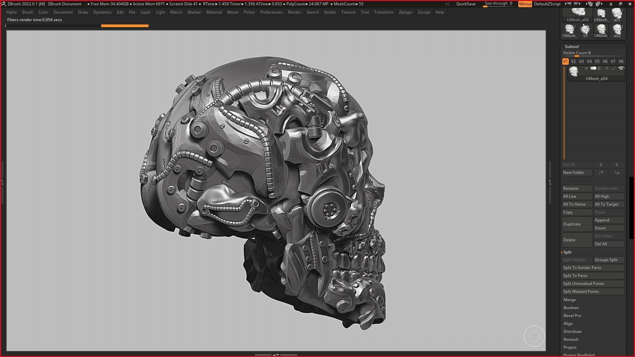The width and height of the screenshot is (635, 357).
Task: Toggle the boolean union mode icon on UMesh_a04
Action: pos(593,68)
